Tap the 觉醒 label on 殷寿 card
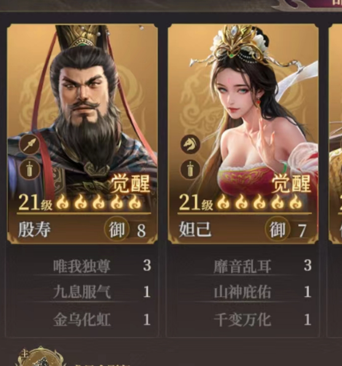Image resolution: width=342 pixels, height=366 pixels. click(x=130, y=184)
